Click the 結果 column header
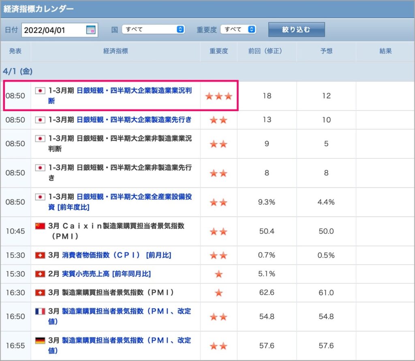Image resolution: width=415 pixels, height=361 pixels. click(386, 51)
